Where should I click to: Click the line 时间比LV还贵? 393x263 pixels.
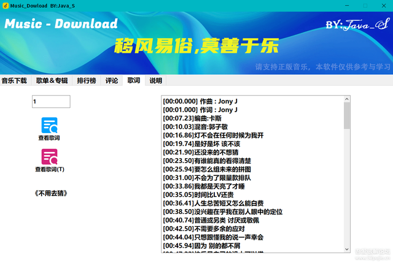pos(198,195)
